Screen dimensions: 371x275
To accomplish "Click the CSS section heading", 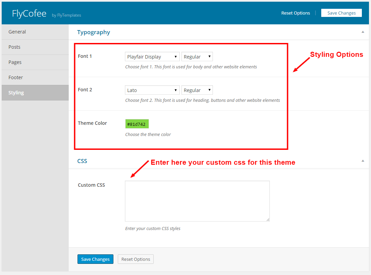I will point(82,161).
